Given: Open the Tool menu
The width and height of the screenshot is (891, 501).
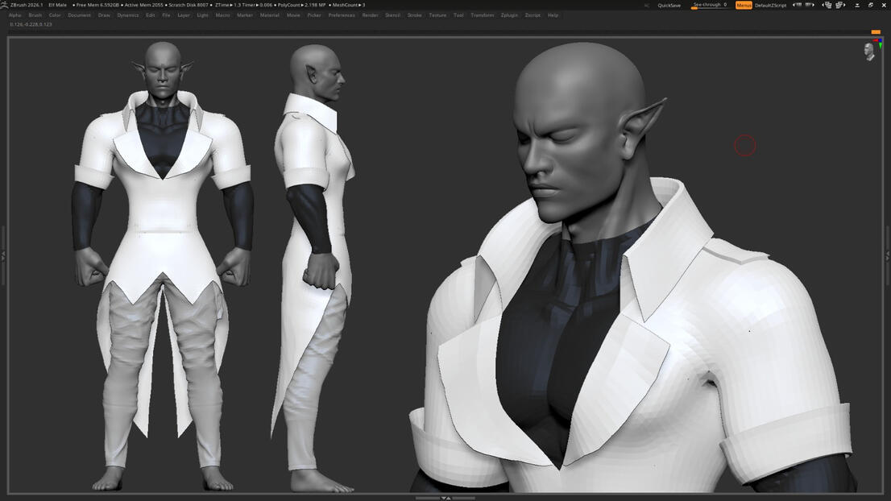Looking at the screenshot, I should point(458,14).
